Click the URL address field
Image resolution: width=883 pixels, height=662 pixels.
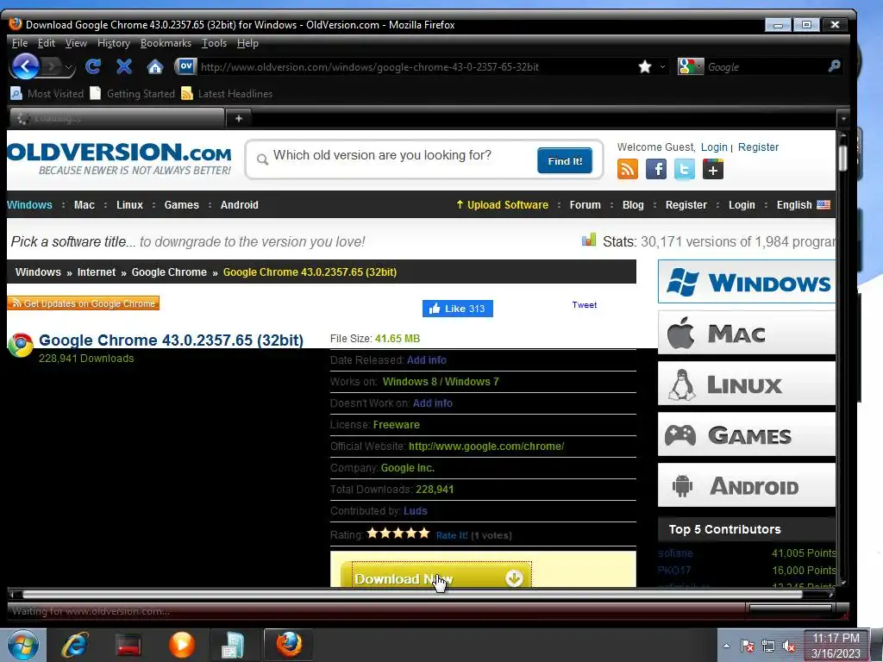point(416,67)
